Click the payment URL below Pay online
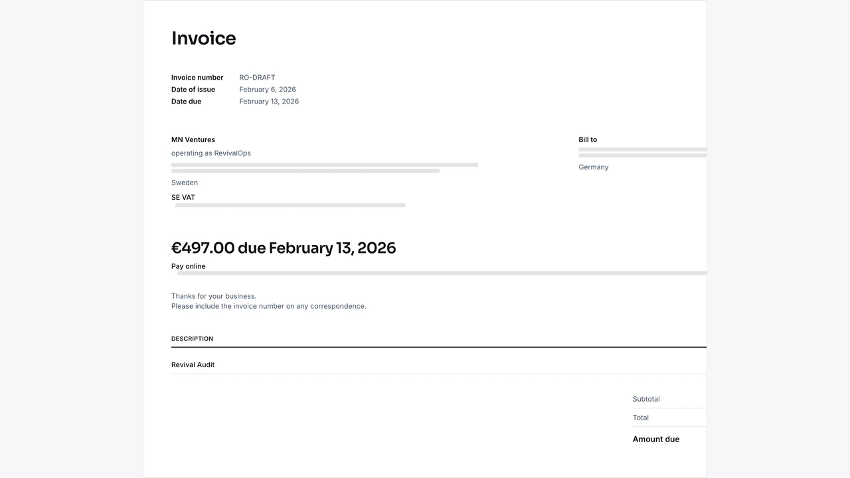Image resolution: width=850 pixels, height=478 pixels. tap(438, 272)
